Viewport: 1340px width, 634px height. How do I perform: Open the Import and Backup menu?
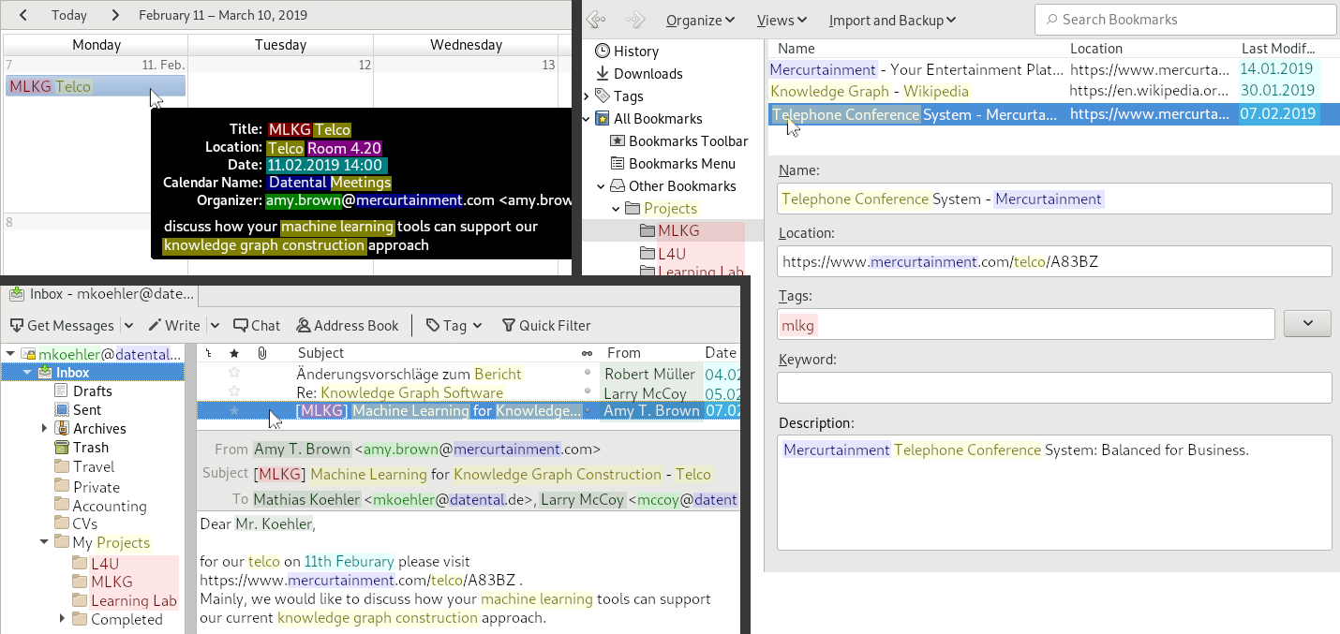[891, 20]
